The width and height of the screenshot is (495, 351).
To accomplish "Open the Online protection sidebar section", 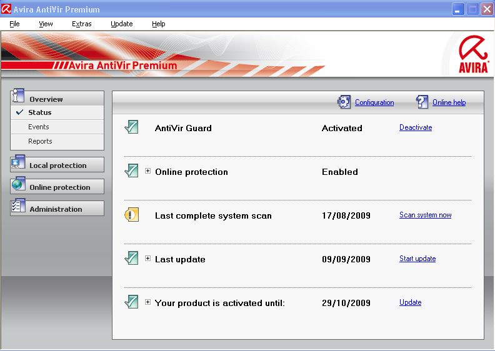I will 57,187.
